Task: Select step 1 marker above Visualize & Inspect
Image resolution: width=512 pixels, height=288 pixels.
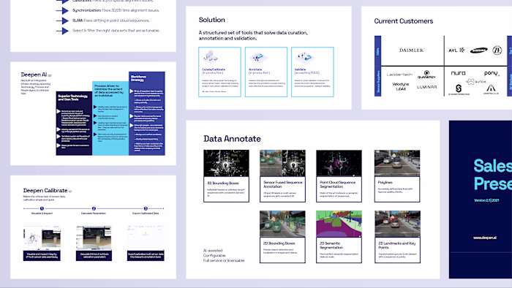Action: [x=42, y=208]
